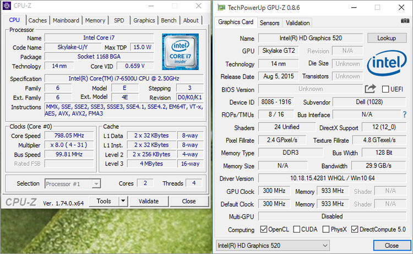
Task: Click the Threads value 4 in CPU-Z
Action: click(x=194, y=183)
